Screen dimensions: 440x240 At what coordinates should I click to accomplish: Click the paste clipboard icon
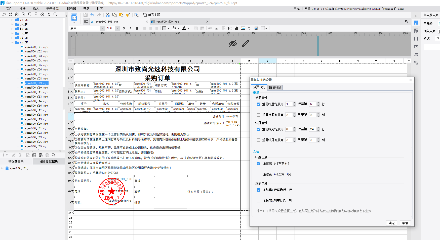coord(121,15)
